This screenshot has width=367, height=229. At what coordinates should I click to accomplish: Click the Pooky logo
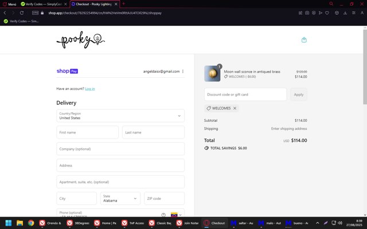coord(80,40)
